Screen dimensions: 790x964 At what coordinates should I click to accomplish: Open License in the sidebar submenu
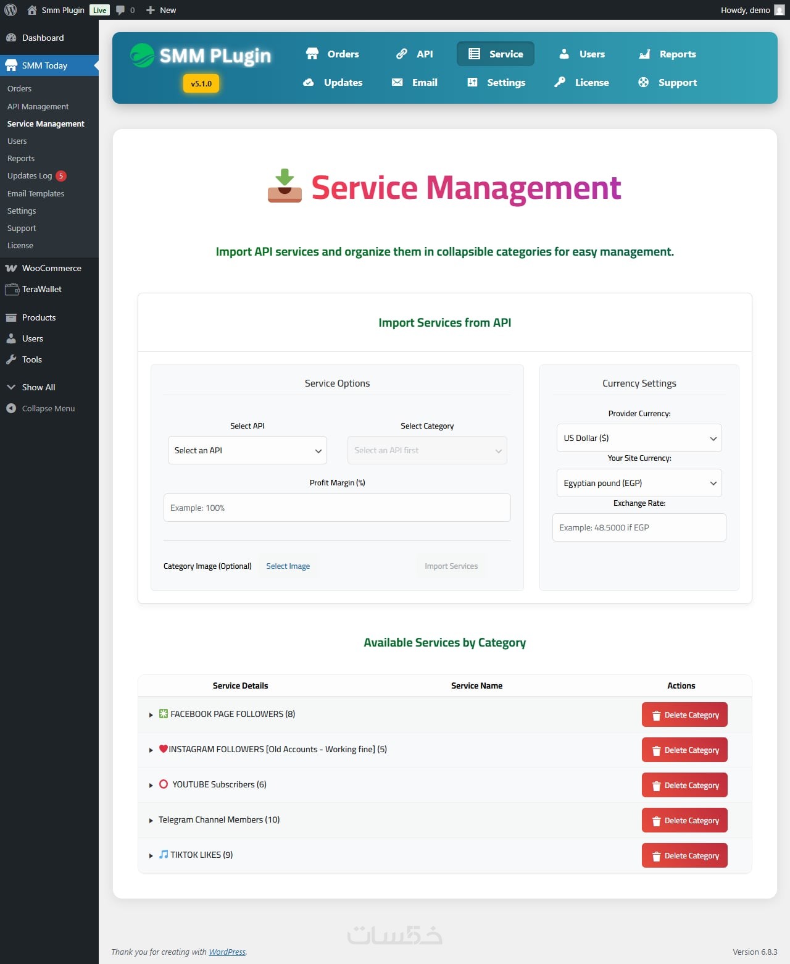click(x=20, y=245)
